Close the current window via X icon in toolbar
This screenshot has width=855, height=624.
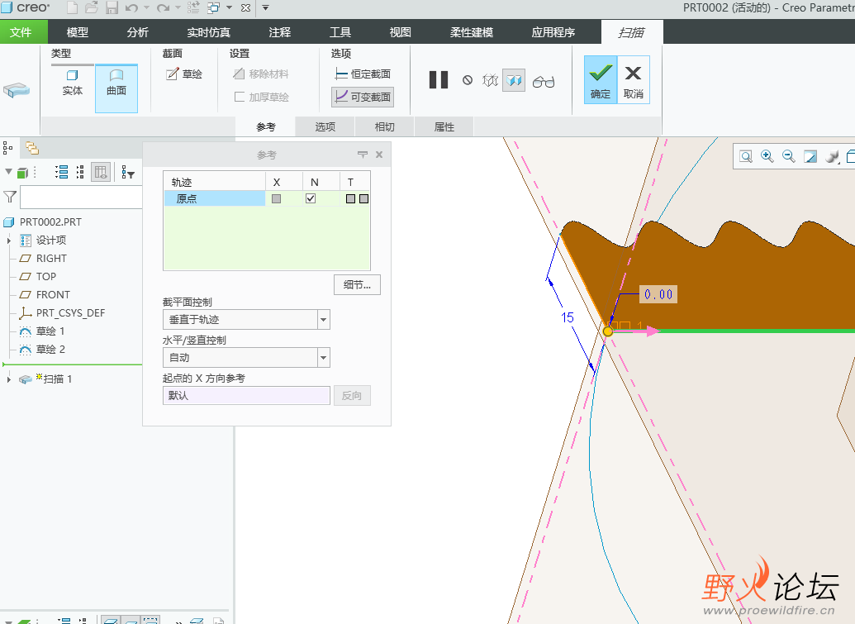click(246, 7)
